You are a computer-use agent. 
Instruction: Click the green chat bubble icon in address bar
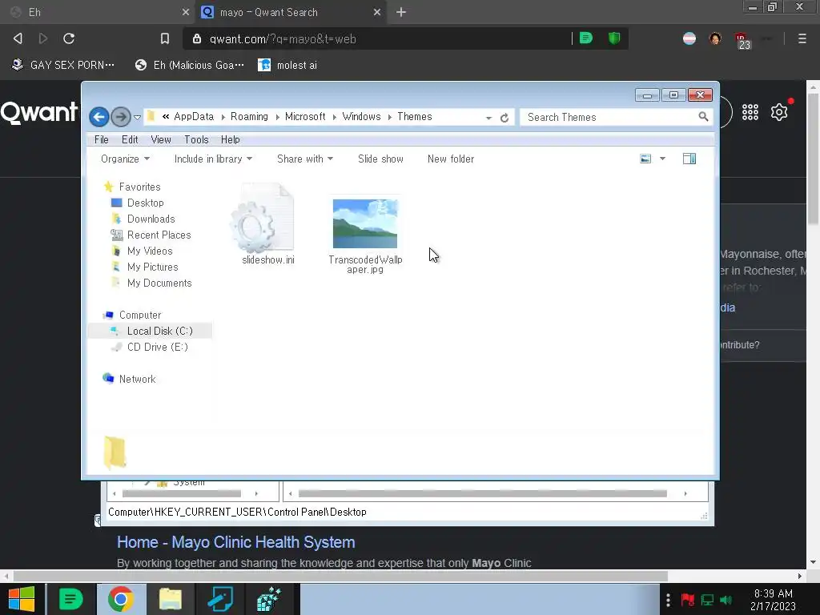pos(585,38)
